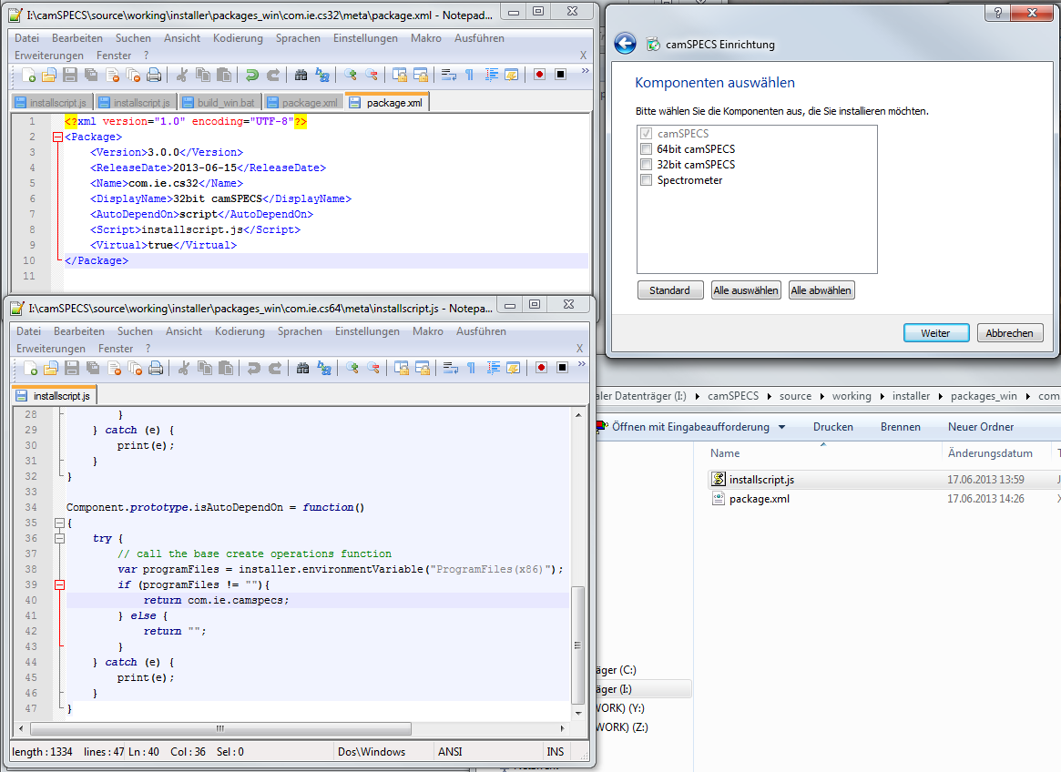This screenshot has height=772, width=1061.
Task: Click Find binoculars icon in package.xml editor window
Action: [x=301, y=75]
